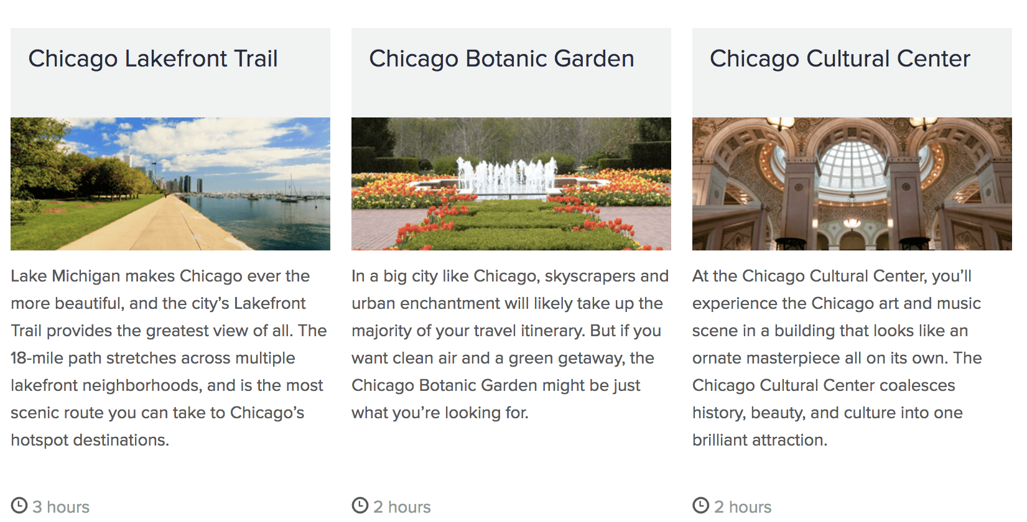Click the gray header of Botanic Garden card
This screenshot has width=1027, height=522.
(511, 73)
